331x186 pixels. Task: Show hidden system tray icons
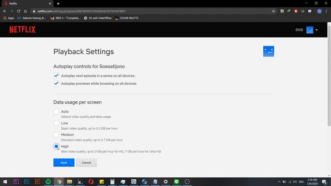(279, 181)
